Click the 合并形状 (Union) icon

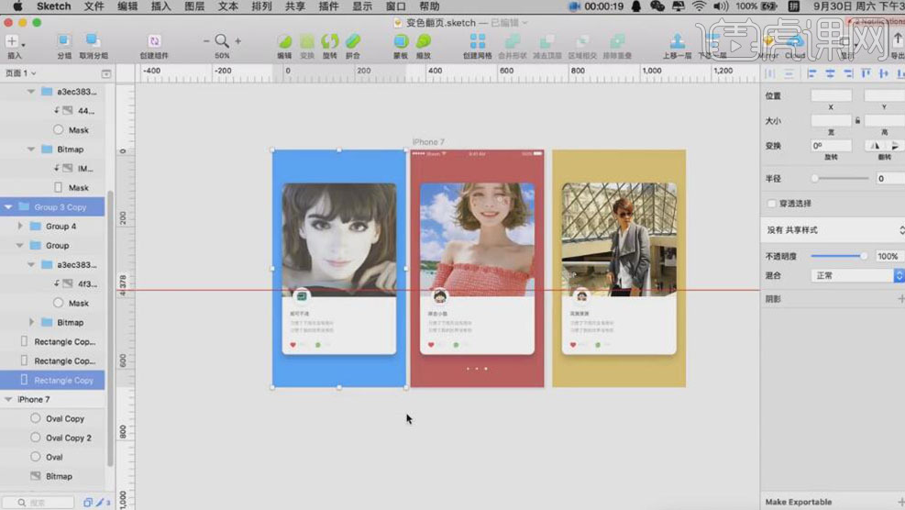click(x=512, y=41)
